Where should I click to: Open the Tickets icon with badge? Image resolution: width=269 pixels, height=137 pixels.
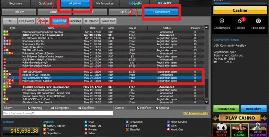pos(240,21)
